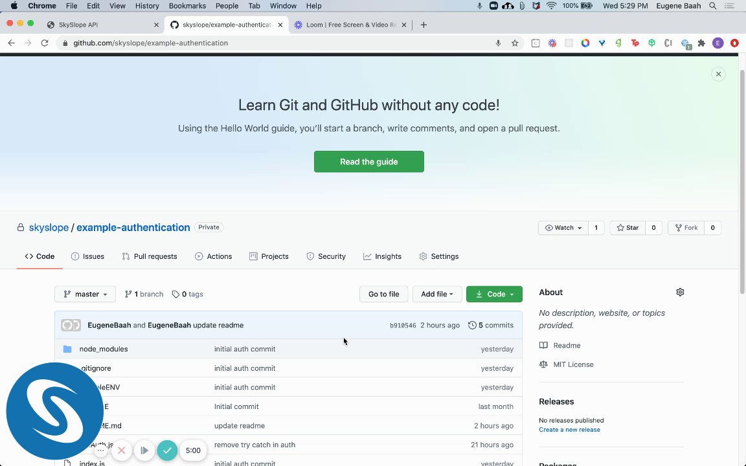Click the update readme commit for README.md
746x466 pixels.
click(240, 426)
